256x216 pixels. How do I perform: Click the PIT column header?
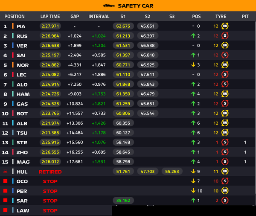[245, 17]
